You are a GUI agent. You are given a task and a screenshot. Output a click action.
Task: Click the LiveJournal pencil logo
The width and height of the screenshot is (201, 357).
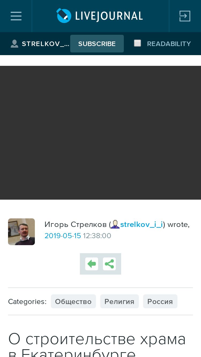pos(64,16)
